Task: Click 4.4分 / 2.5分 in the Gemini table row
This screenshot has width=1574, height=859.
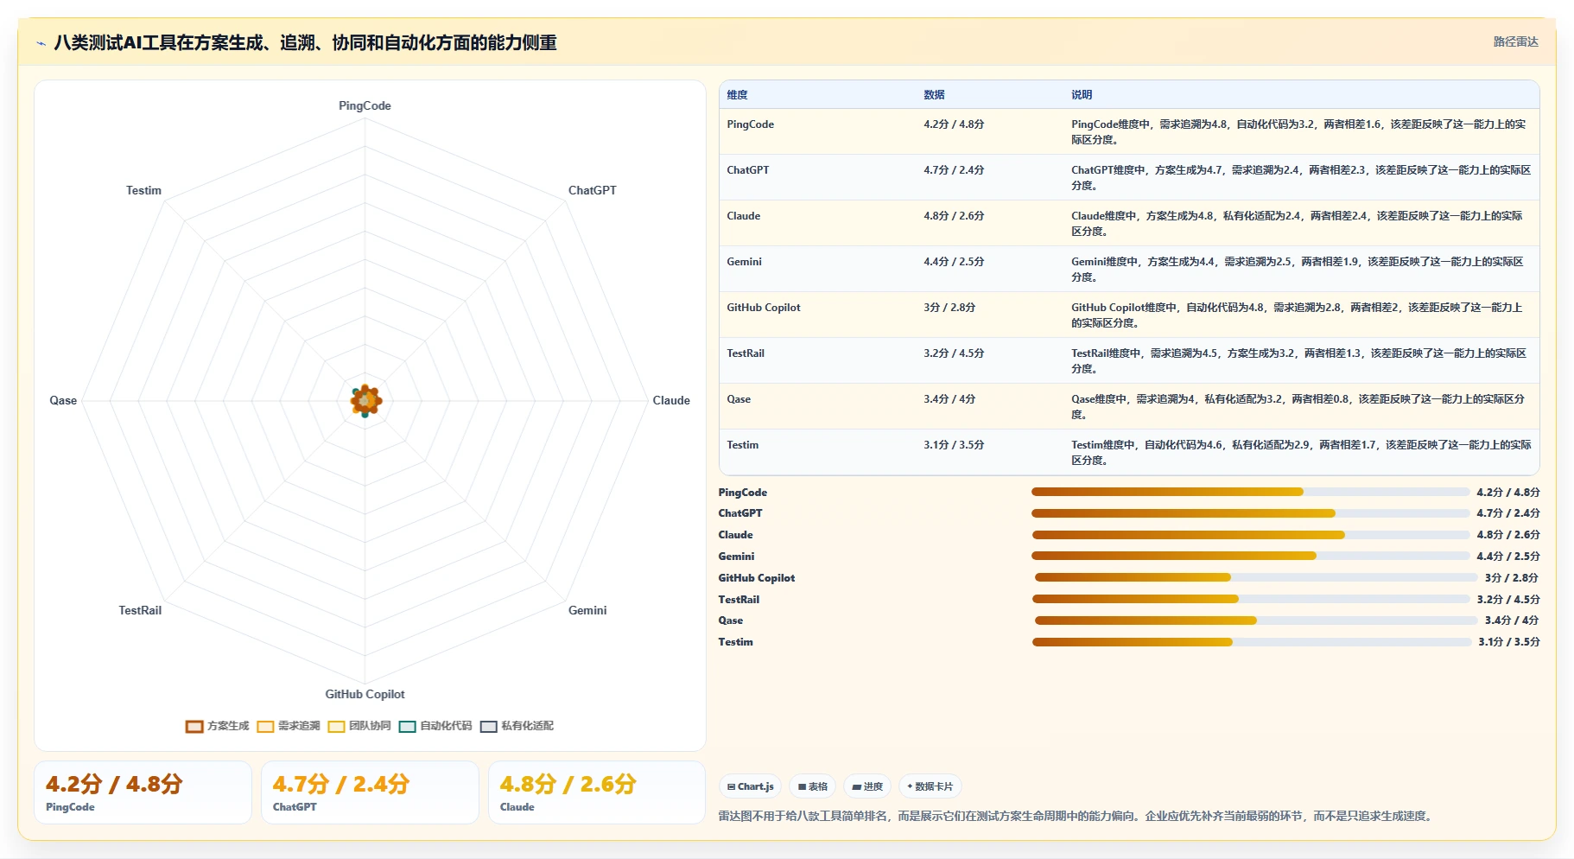Action: [954, 262]
